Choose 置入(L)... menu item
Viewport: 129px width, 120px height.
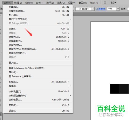coord(40,63)
